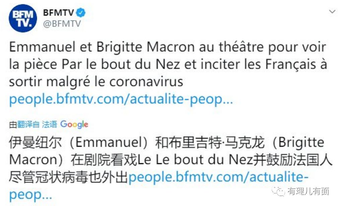The image size is (340, 206).
Task: Click the French line starting "Emmanuel et Brigitte Macron"
Action: [x=167, y=47]
